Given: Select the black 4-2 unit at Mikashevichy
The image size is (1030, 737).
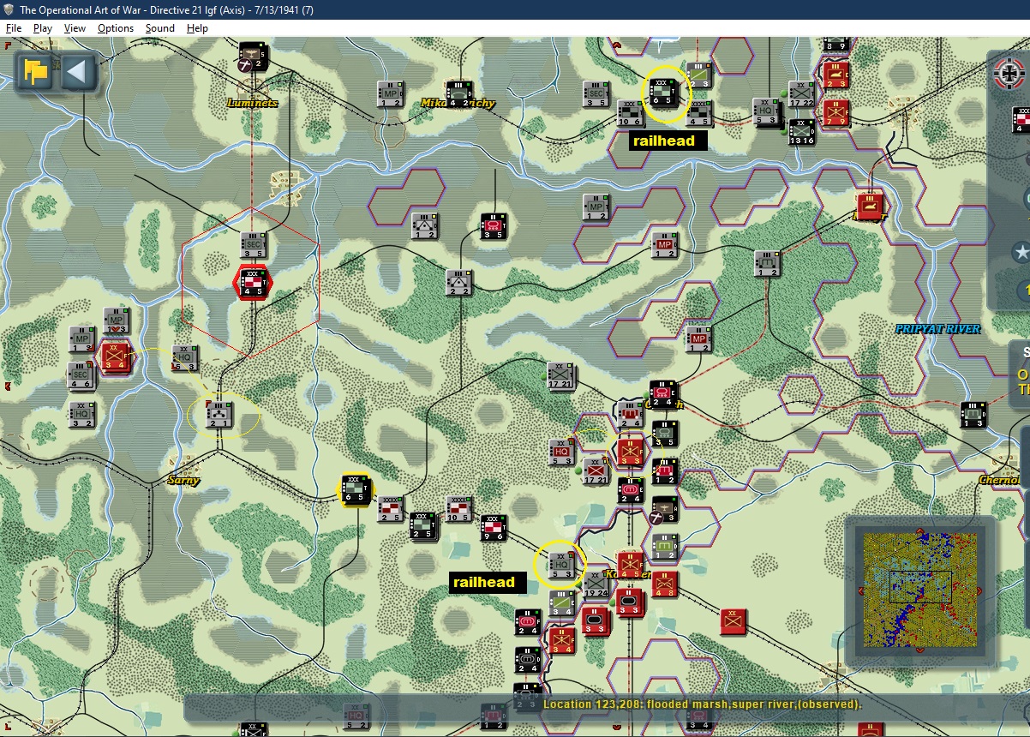Looking at the screenshot, I should (x=458, y=94).
